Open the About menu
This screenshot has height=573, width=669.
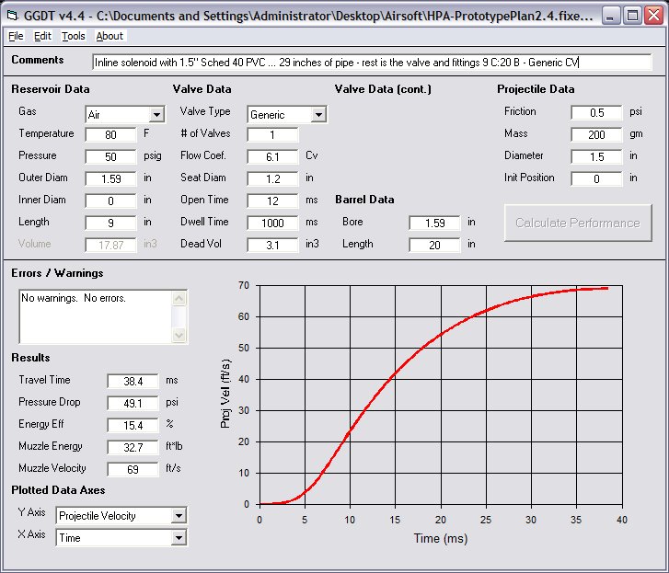coord(110,36)
